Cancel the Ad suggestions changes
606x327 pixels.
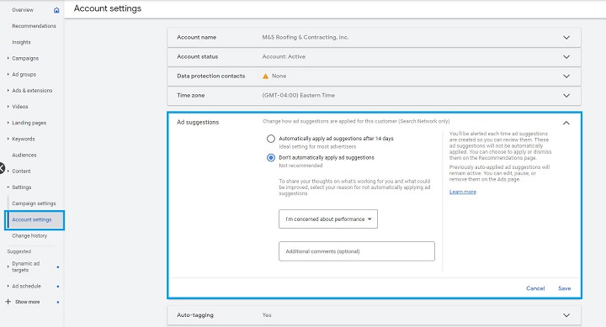(x=535, y=288)
